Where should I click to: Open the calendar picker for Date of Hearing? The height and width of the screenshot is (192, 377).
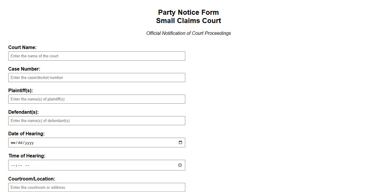pyautogui.click(x=180, y=142)
